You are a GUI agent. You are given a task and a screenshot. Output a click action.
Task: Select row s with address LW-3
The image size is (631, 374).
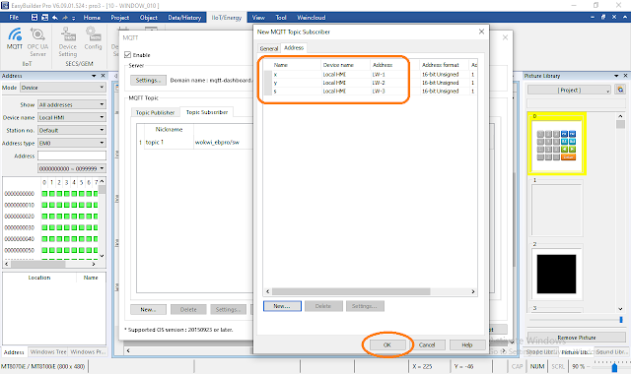click(371, 92)
